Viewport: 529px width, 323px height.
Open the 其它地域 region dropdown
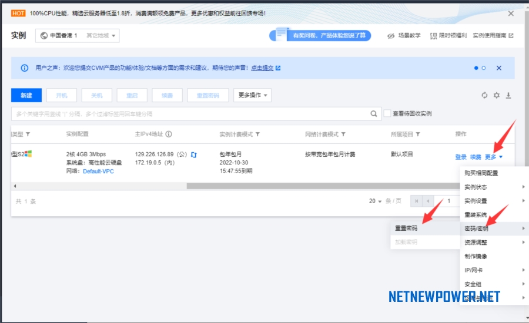pos(101,36)
